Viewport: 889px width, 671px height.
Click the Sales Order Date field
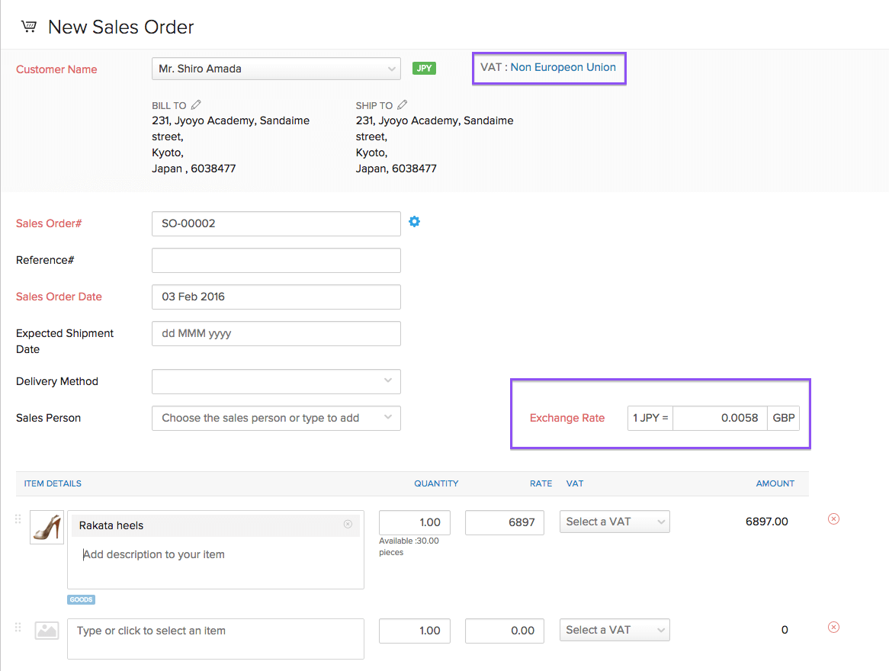pos(276,297)
